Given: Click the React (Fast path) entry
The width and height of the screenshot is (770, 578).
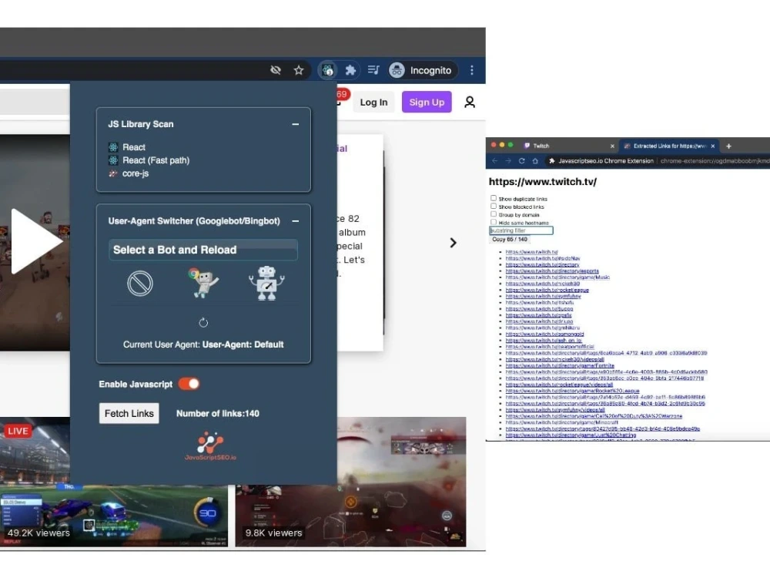Looking at the screenshot, I should pyautogui.click(x=156, y=160).
